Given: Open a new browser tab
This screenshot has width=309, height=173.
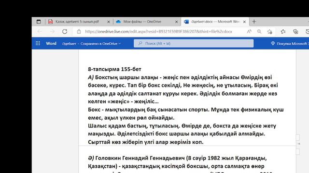Looking at the screenshot, I should point(254,22).
